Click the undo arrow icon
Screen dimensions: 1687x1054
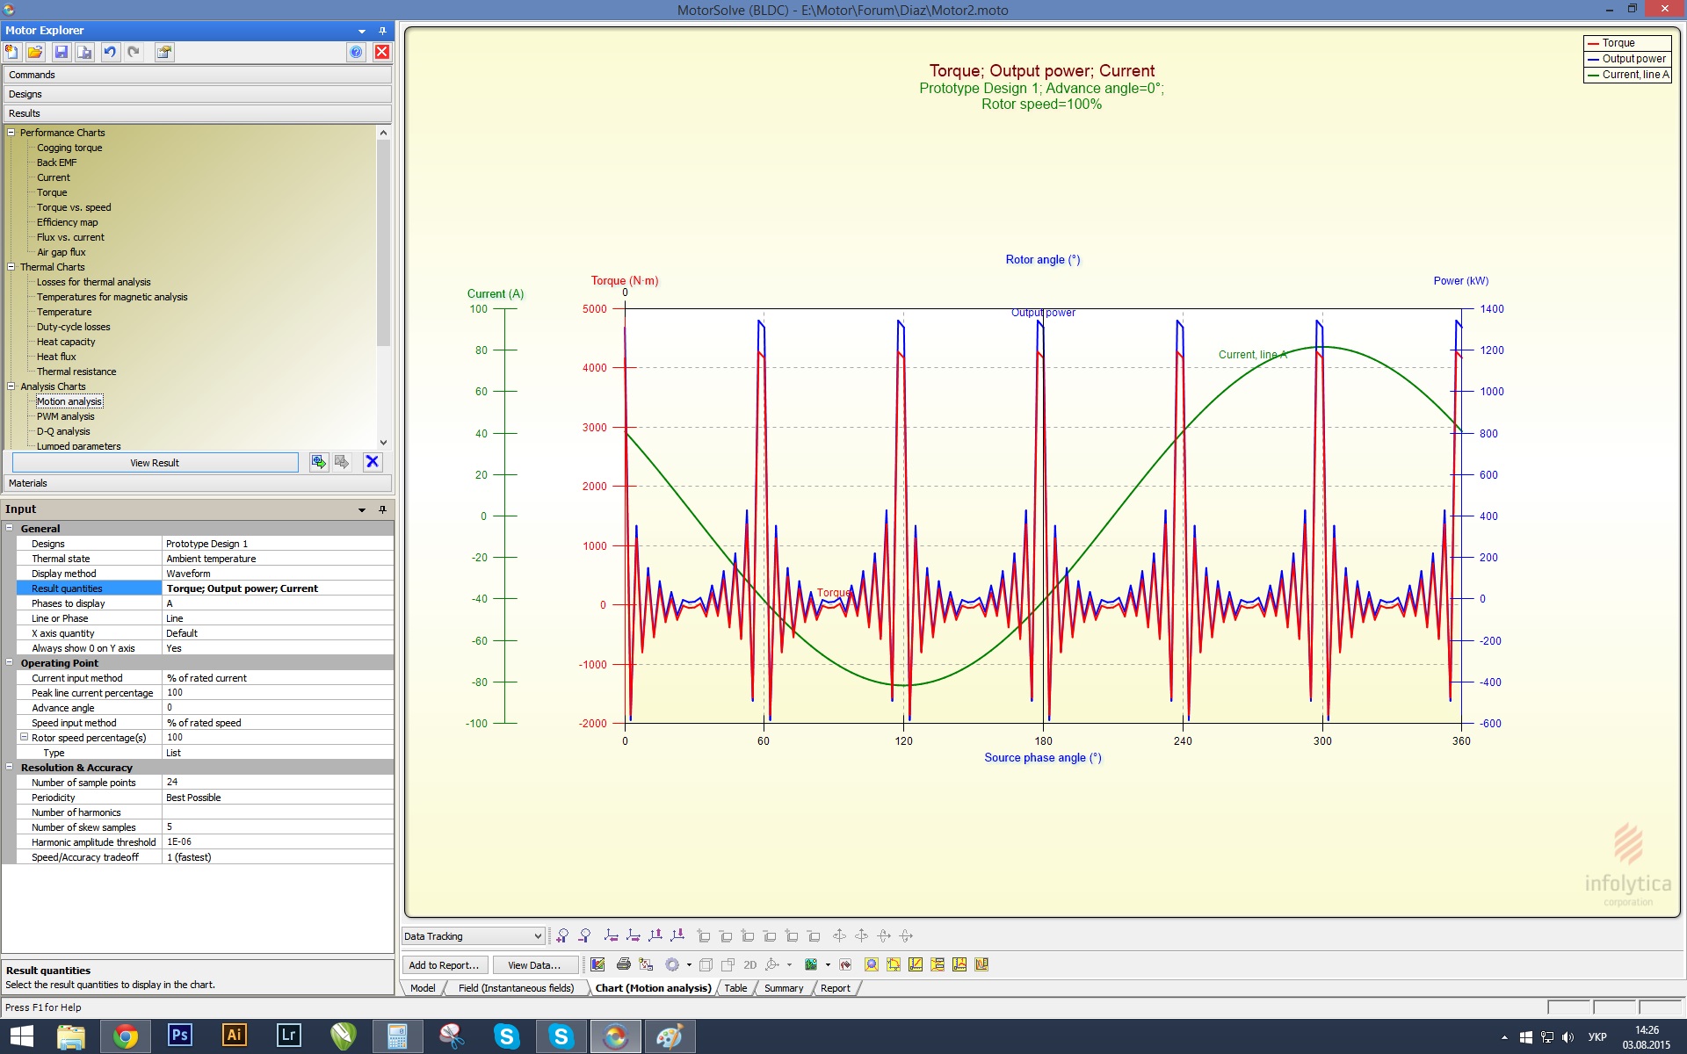pos(109,52)
